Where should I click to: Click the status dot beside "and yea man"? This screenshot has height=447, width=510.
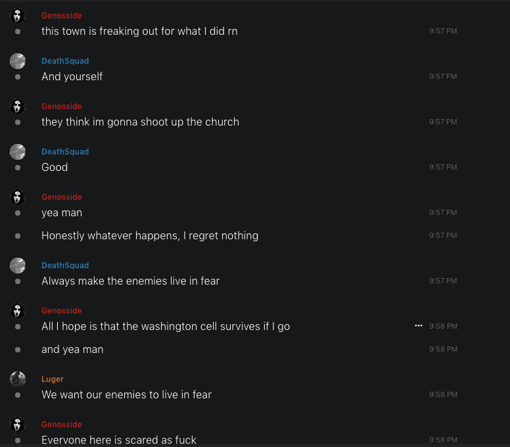pyautogui.click(x=18, y=350)
